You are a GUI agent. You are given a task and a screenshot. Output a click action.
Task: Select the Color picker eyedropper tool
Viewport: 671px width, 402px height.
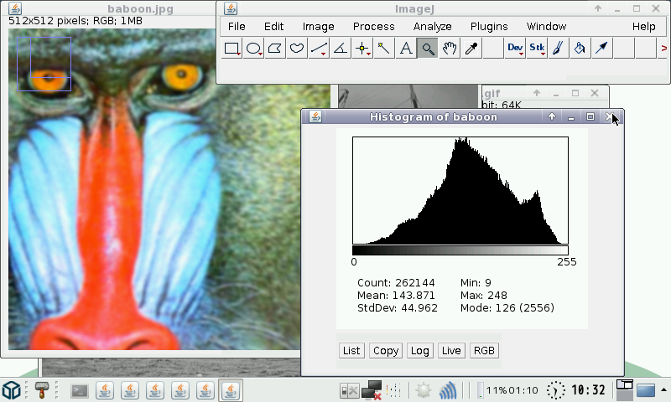[471, 49]
